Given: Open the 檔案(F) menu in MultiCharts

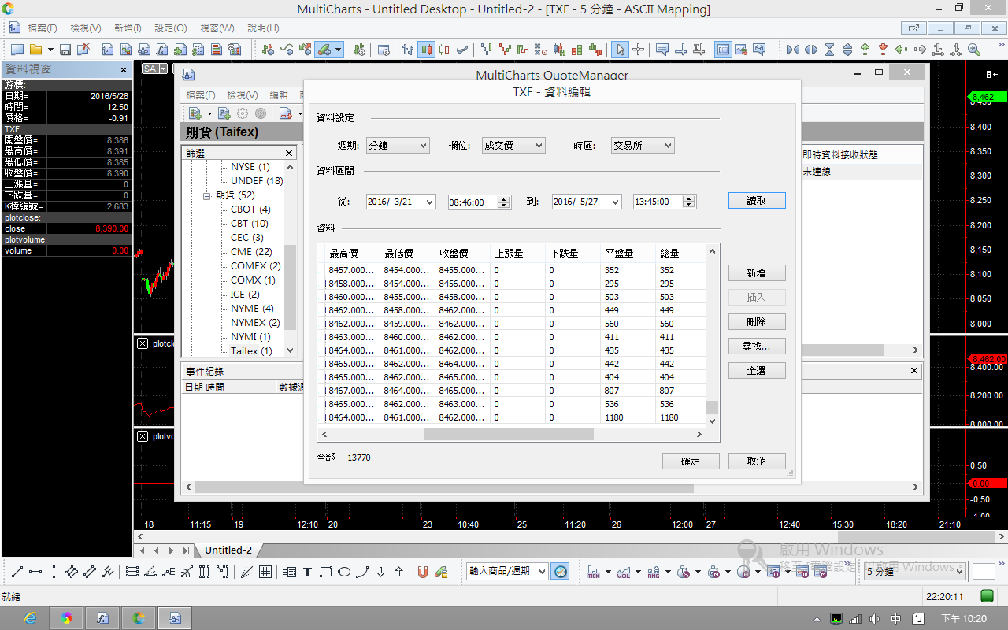Looking at the screenshot, I should pyautogui.click(x=43, y=28).
